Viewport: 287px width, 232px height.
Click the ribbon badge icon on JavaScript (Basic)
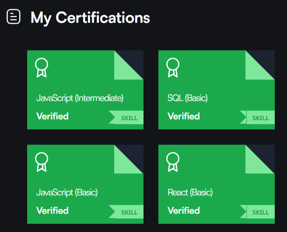click(42, 162)
